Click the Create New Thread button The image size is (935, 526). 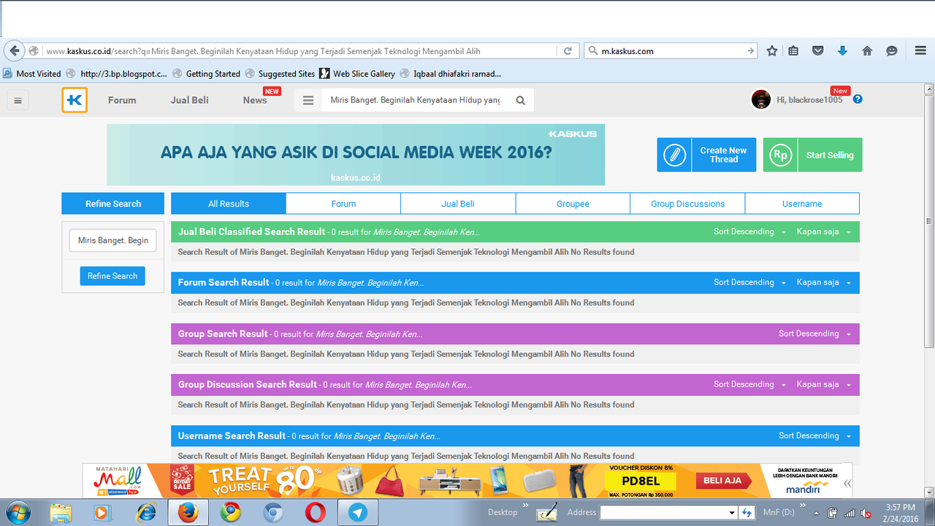pyautogui.click(x=706, y=155)
